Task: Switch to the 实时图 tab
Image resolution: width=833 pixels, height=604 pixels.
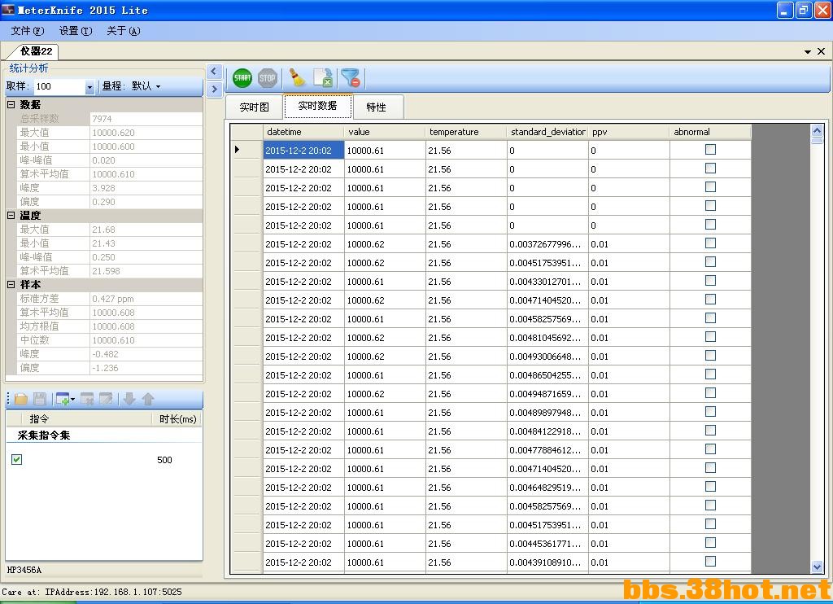Action: click(254, 107)
